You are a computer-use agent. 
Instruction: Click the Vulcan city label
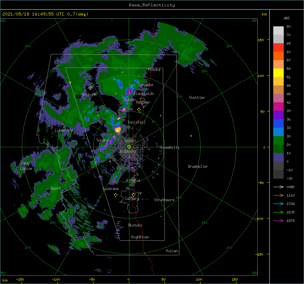pos(172,251)
